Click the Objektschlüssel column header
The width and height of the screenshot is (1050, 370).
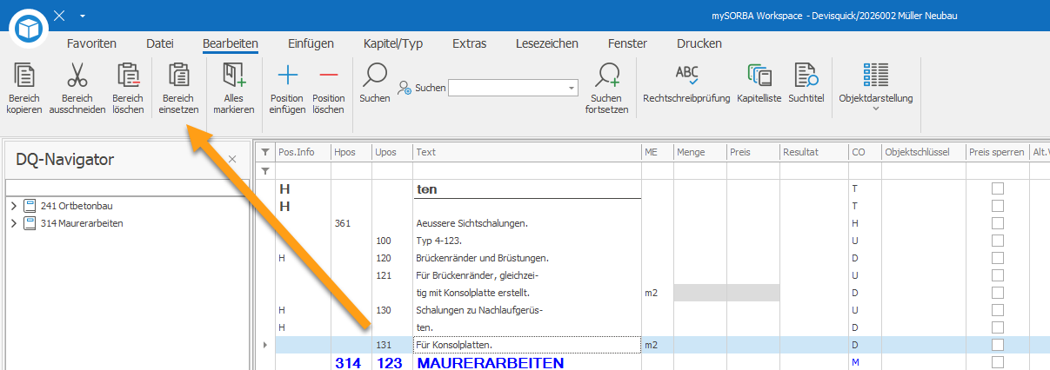click(924, 152)
